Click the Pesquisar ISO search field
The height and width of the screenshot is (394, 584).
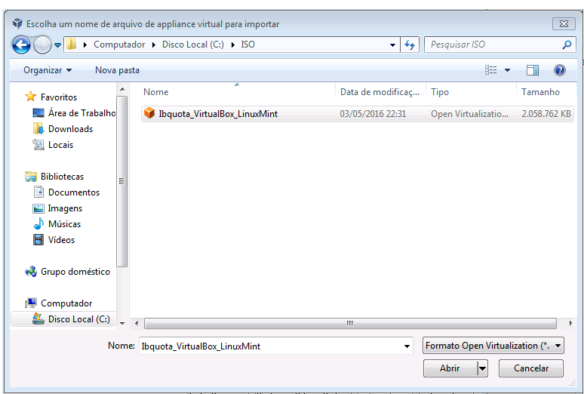pyautogui.click(x=498, y=45)
